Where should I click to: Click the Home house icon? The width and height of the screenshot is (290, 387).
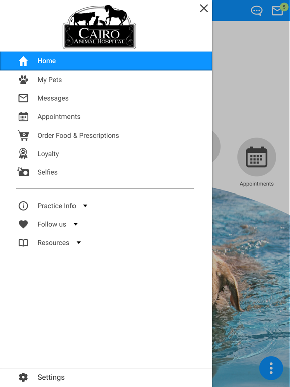click(23, 61)
